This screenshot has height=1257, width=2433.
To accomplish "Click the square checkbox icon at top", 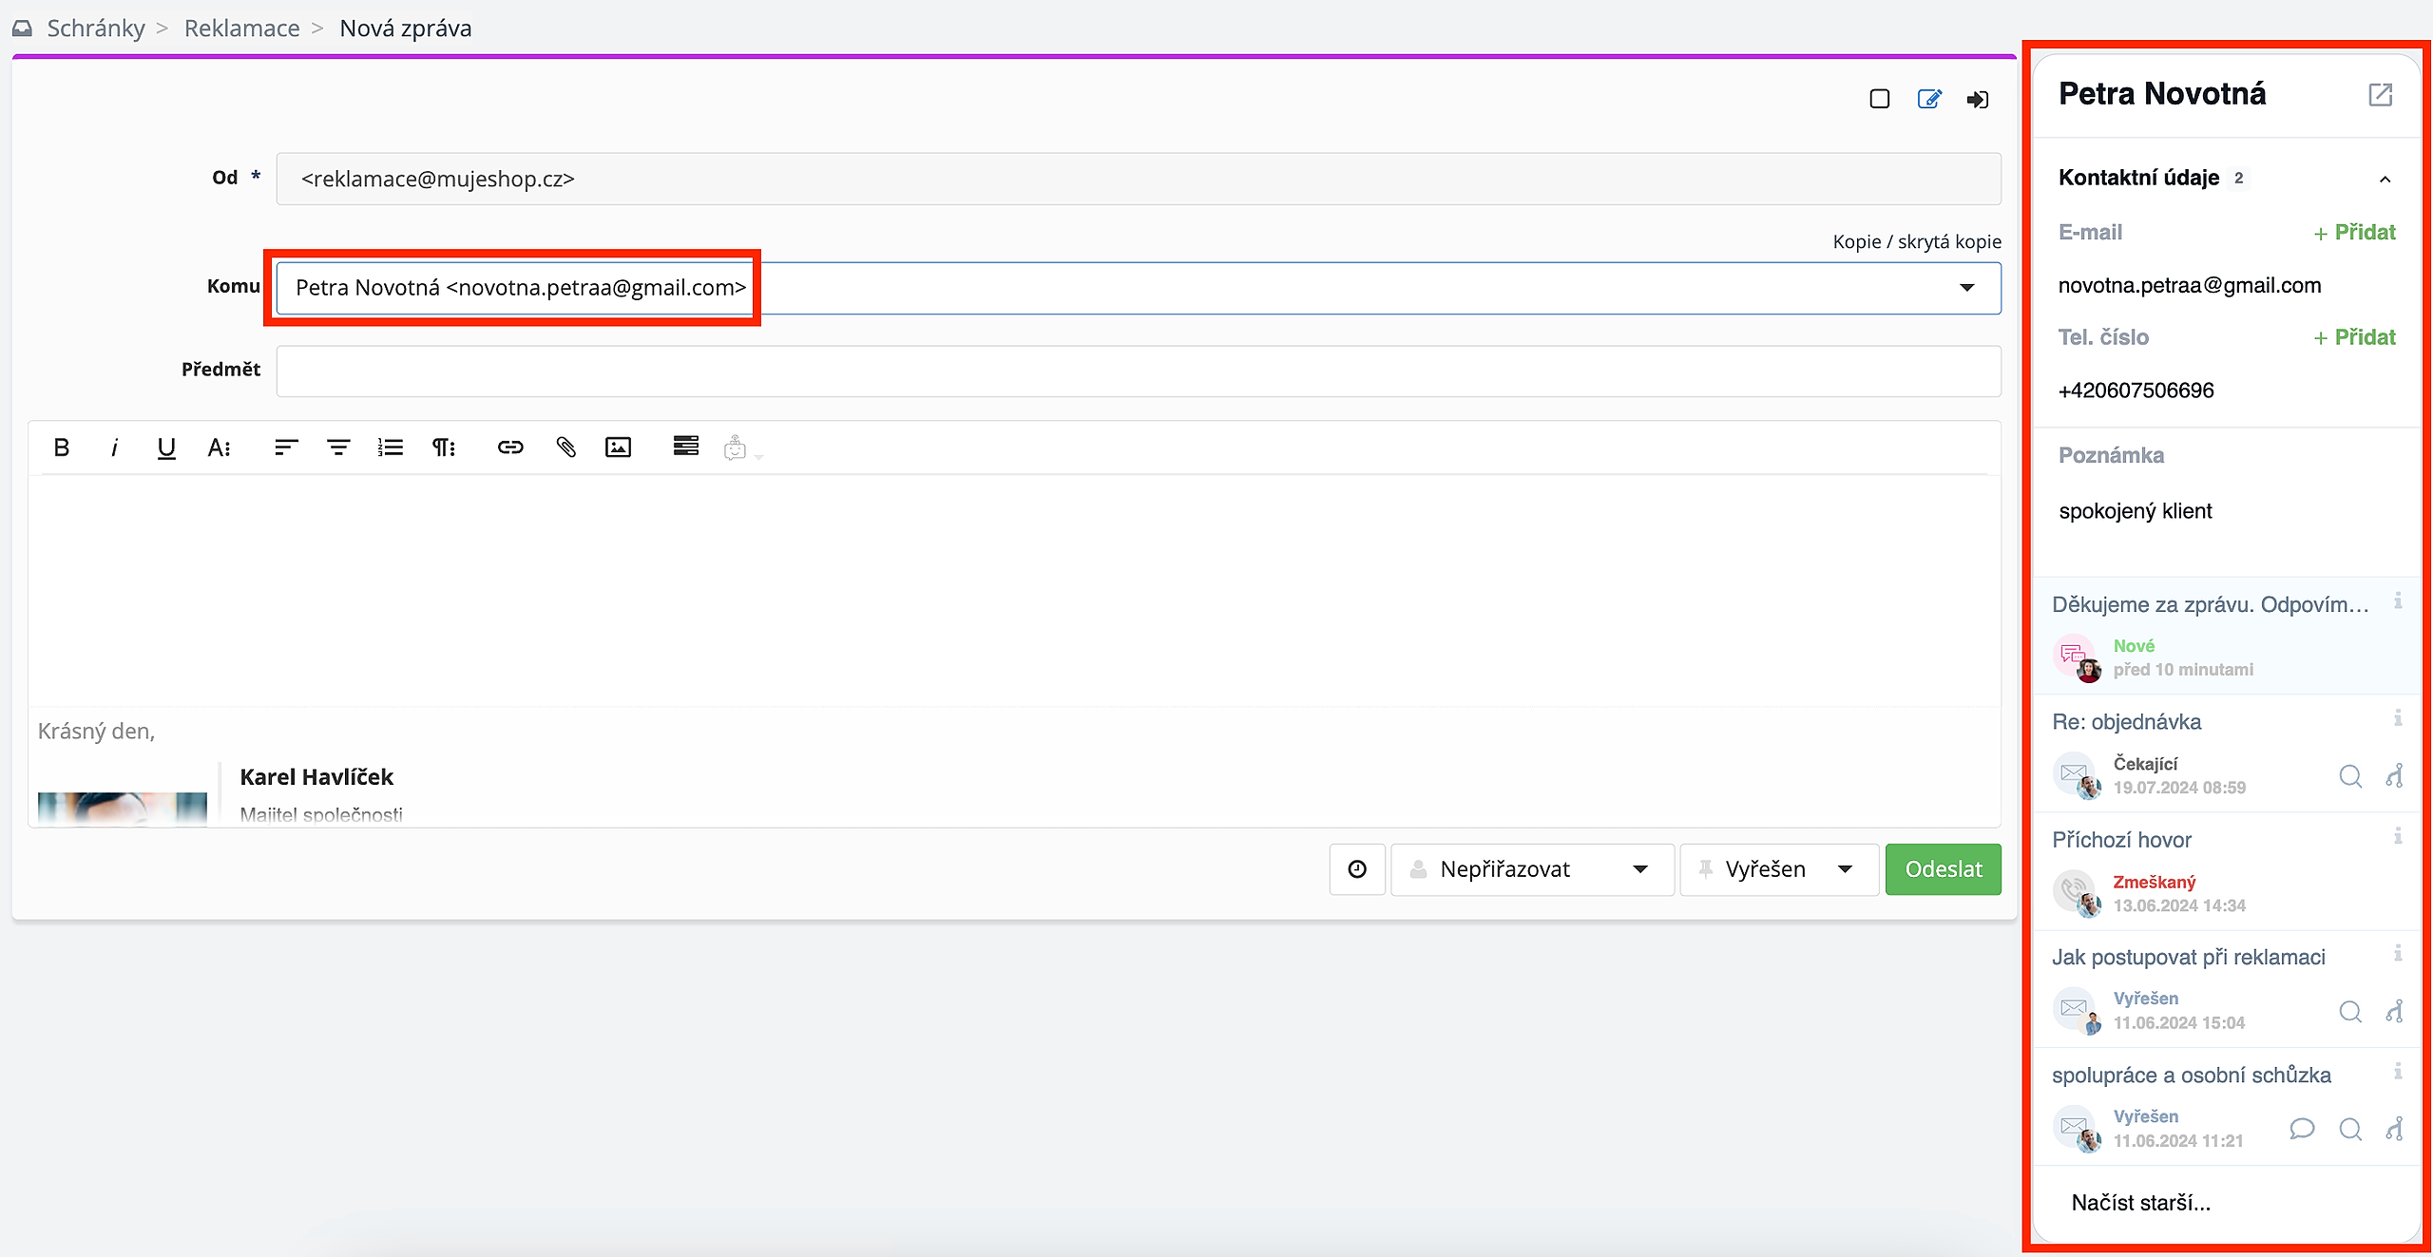I will coord(1879,99).
